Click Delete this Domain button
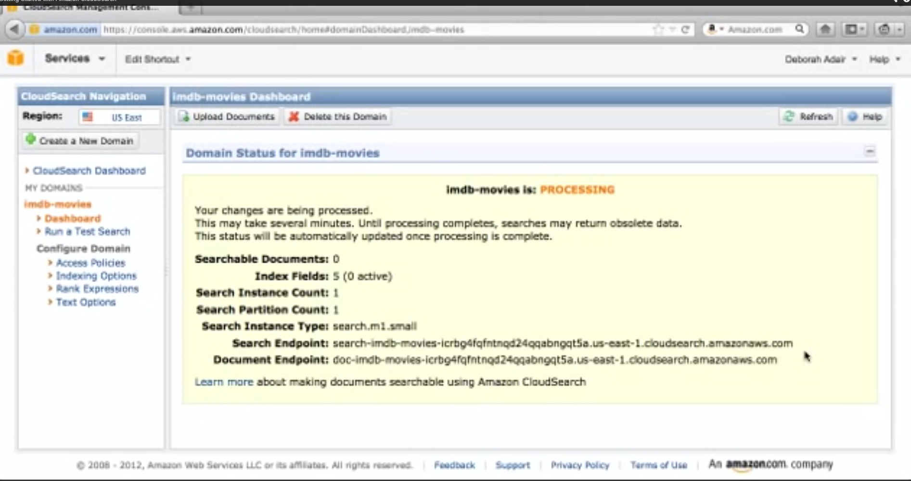The height and width of the screenshot is (481, 911). pyautogui.click(x=338, y=117)
